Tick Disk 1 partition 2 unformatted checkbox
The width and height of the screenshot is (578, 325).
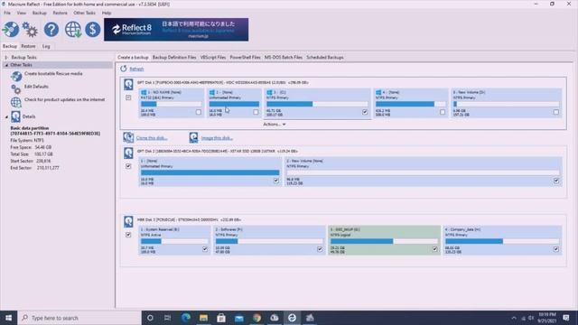(256, 112)
